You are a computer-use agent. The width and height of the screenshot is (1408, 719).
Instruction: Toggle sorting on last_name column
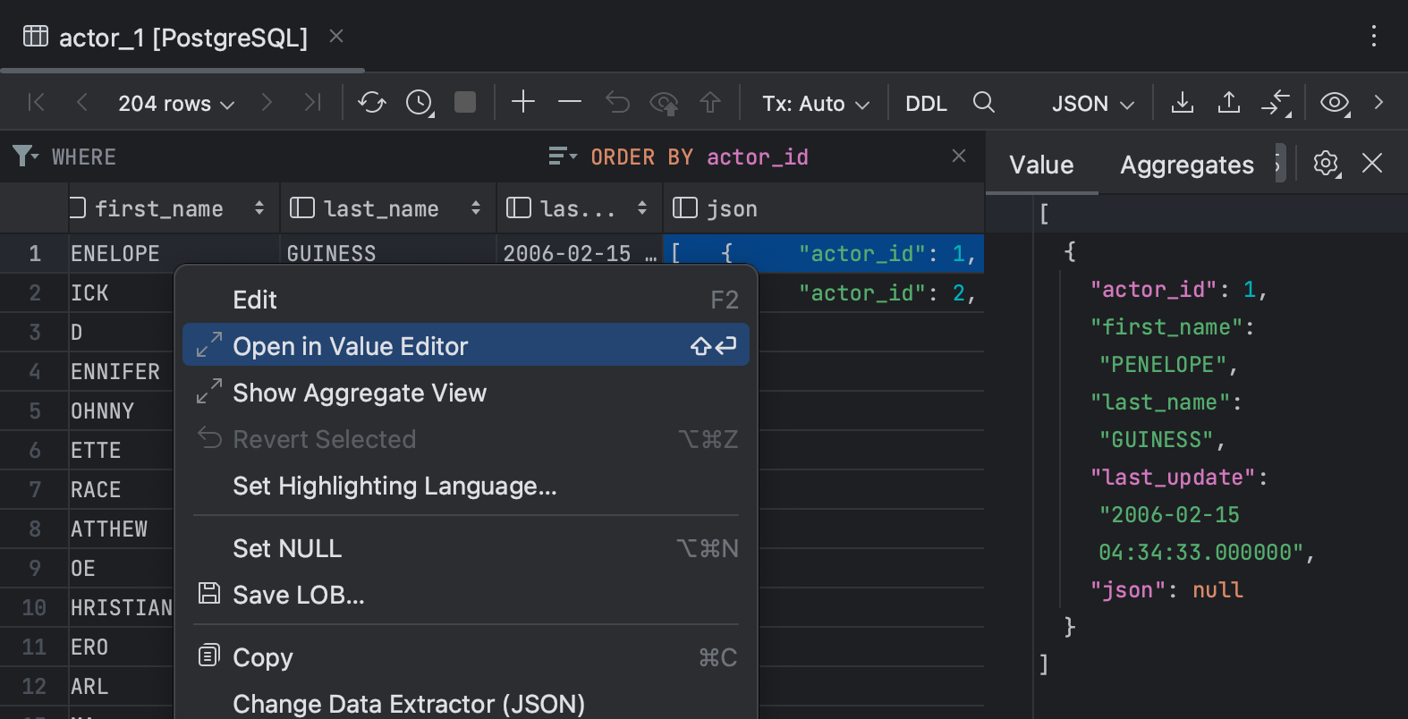pos(476,208)
